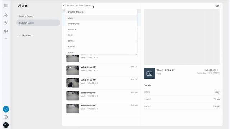The height and width of the screenshot is (129, 230).
Task: Remove the 'model: tesla' filter chip
Action: 83,12
